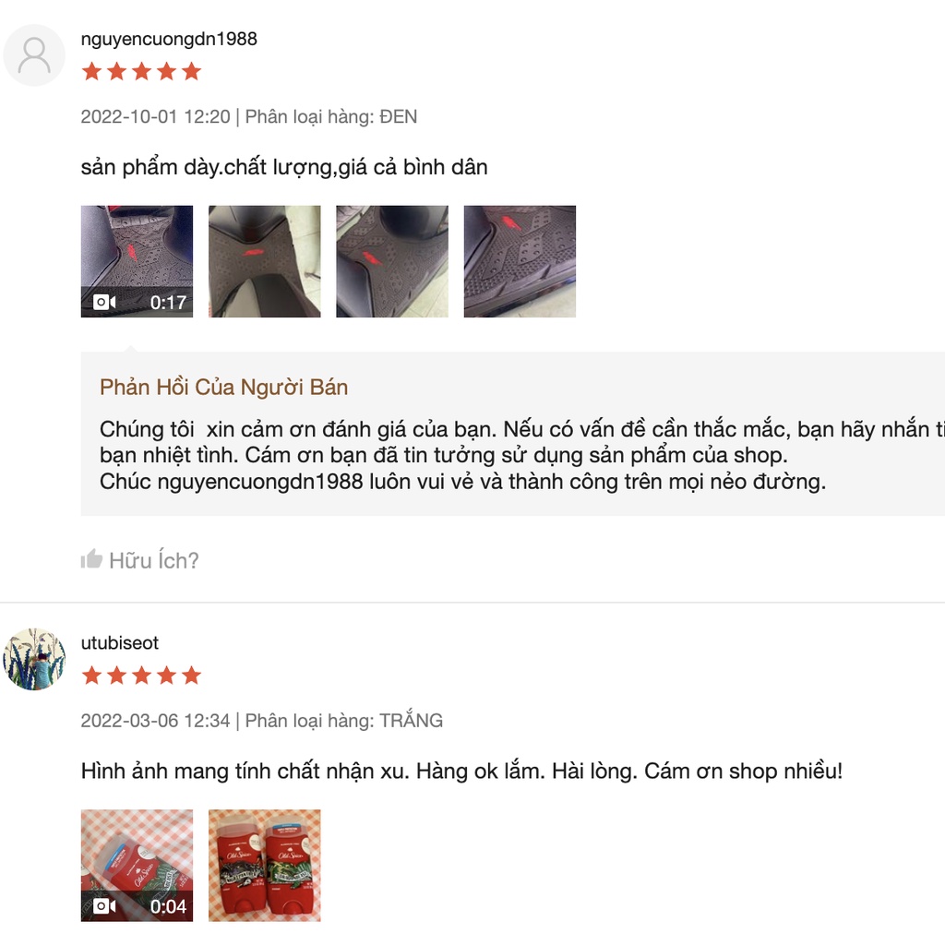Screen dimensions: 945x945
Task: Click the video camera icon on the 0:04 clip
Action: pos(104,906)
